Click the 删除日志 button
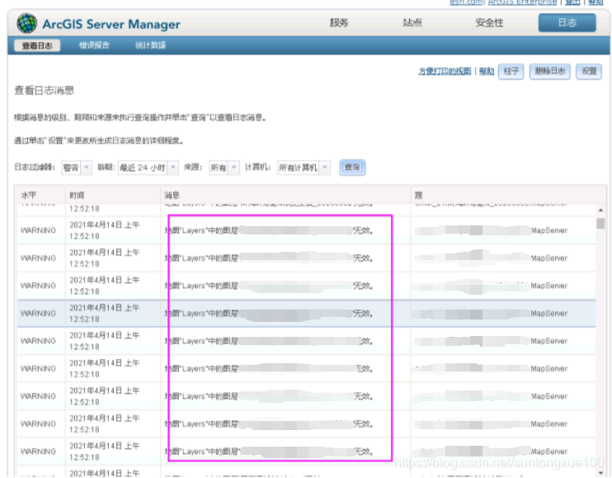 pos(549,72)
